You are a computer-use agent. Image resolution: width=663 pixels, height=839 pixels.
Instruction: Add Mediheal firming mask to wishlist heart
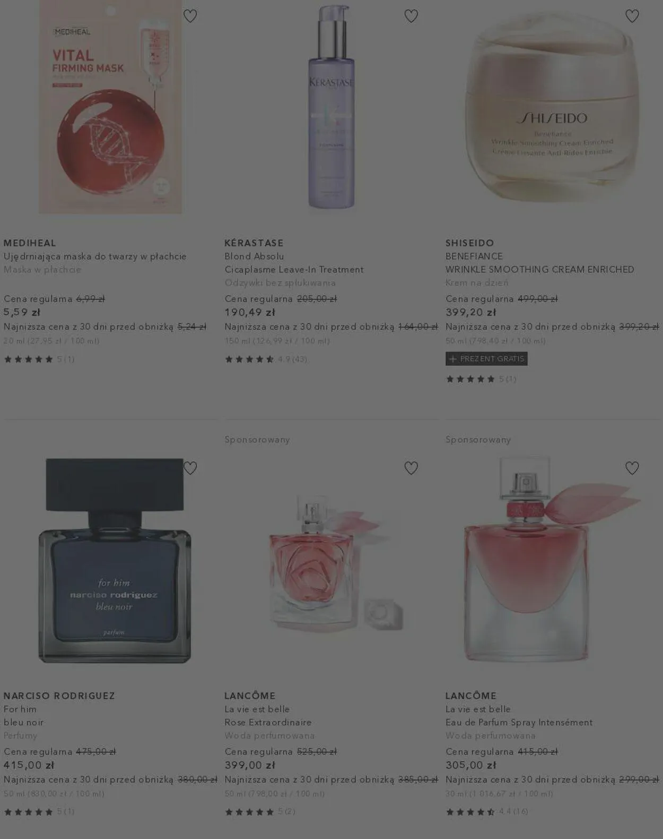190,16
